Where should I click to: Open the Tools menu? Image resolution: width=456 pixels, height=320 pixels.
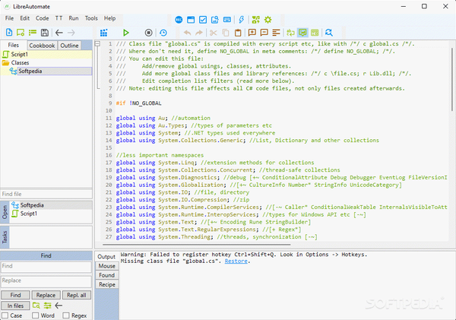(x=91, y=18)
